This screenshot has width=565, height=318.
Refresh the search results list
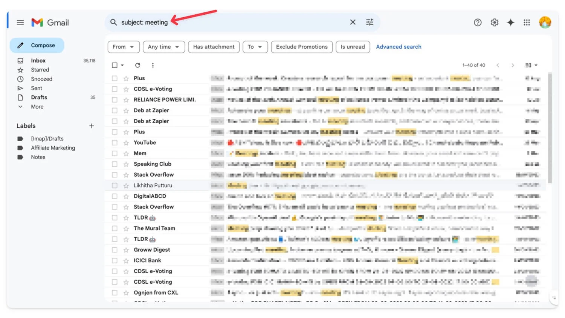[x=137, y=65]
